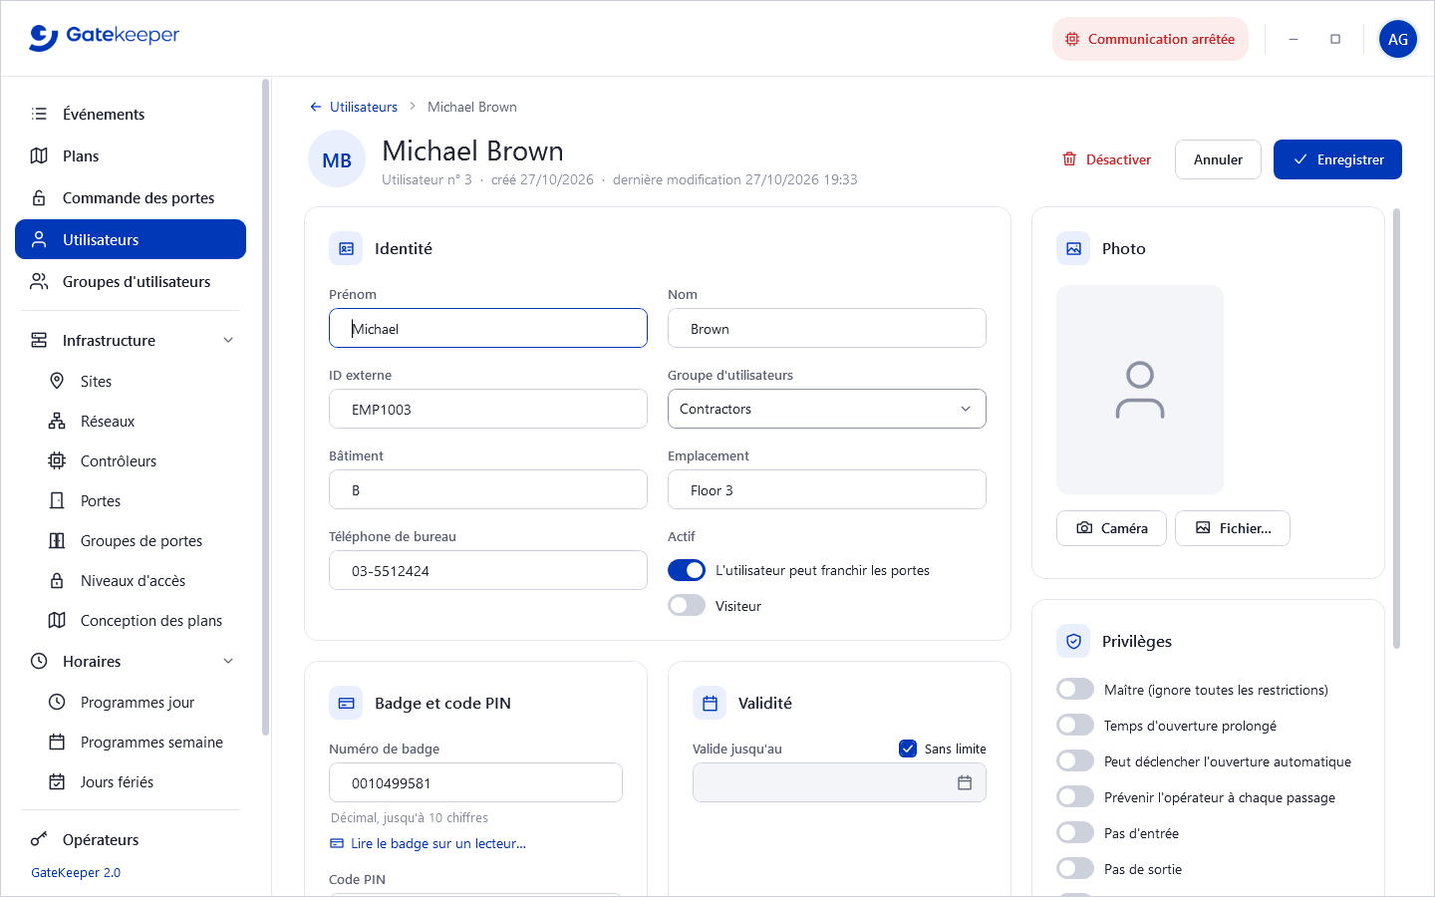Click the back arrow next to Utilisateurs

tap(316, 107)
